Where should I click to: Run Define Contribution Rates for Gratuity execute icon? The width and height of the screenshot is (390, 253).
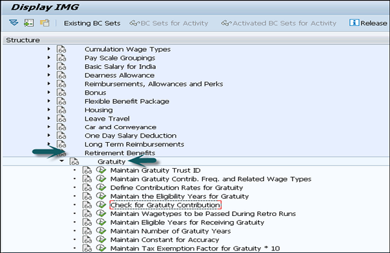tap(101, 187)
